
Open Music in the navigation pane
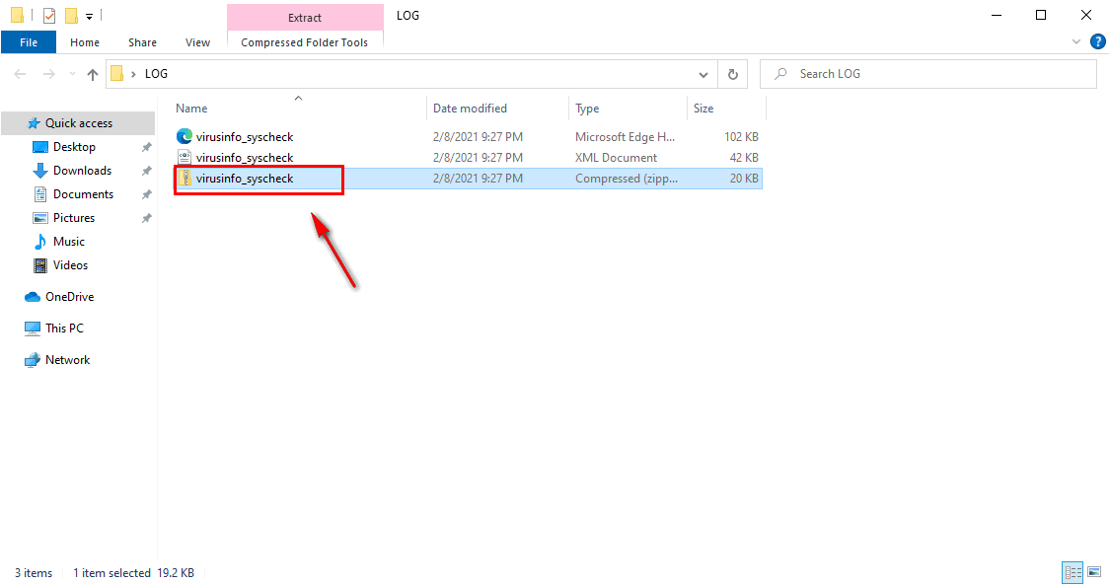69,242
